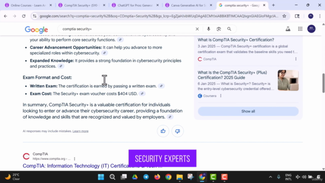The height and width of the screenshot is (183, 325).
Task: Switch to the CompTIA Security+ (SY0 tab
Action: 81,5
